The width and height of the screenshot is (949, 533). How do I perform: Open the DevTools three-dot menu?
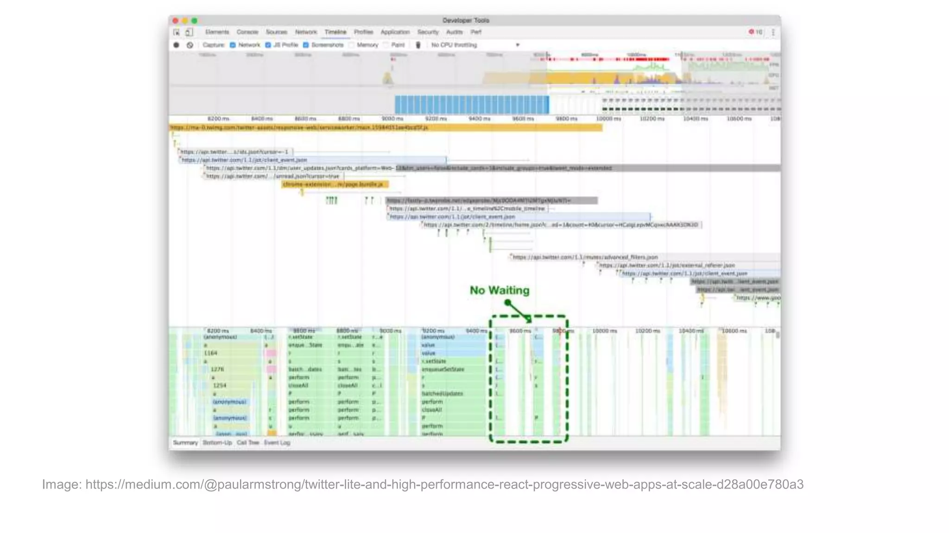tap(773, 32)
